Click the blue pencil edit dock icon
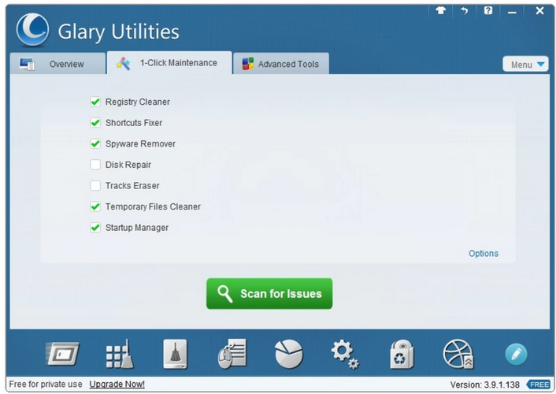 (x=516, y=355)
